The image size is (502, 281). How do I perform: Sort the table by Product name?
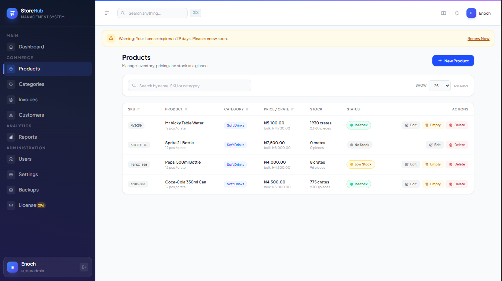(176, 109)
